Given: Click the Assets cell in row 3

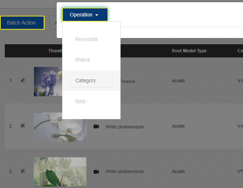Looking at the screenshot, I should [178, 171].
